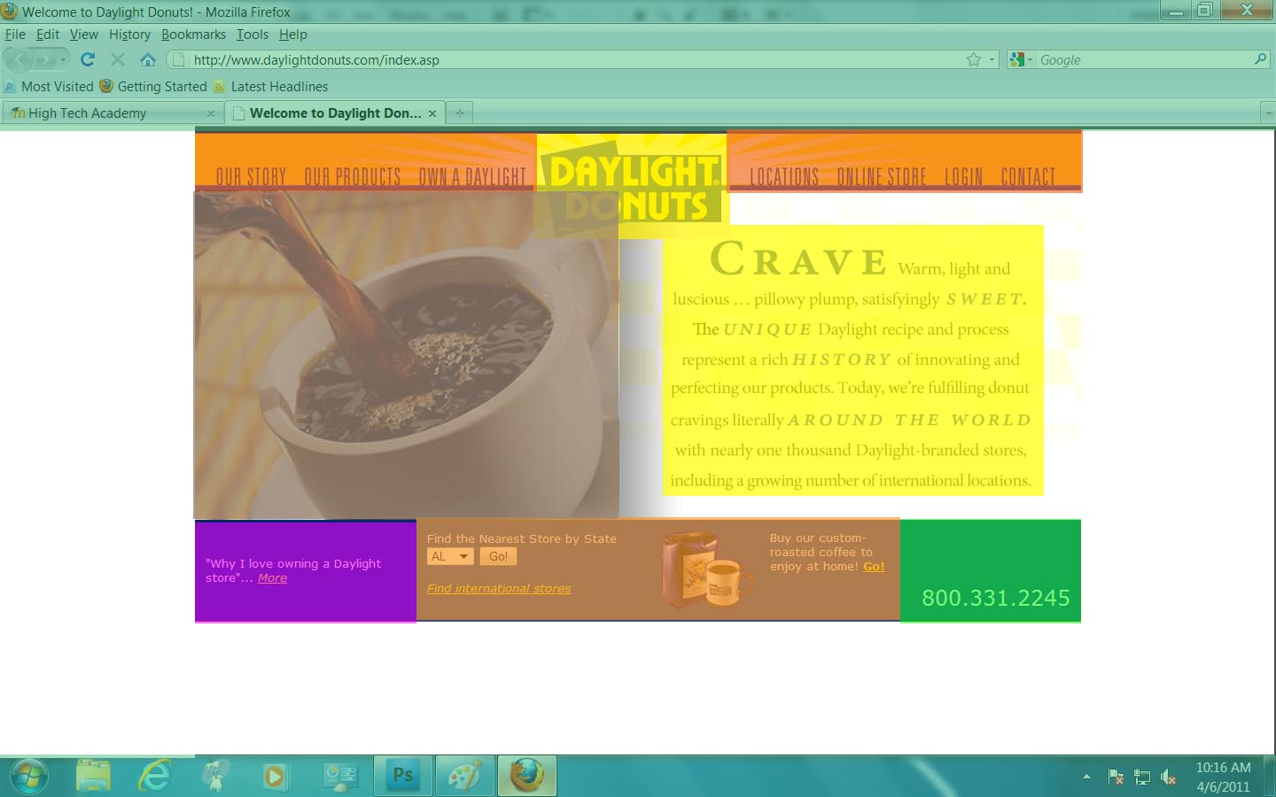The width and height of the screenshot is (1276, 797).
Task: Click the OUR PRODUCTS navigation link
Action: pos(352,177)
